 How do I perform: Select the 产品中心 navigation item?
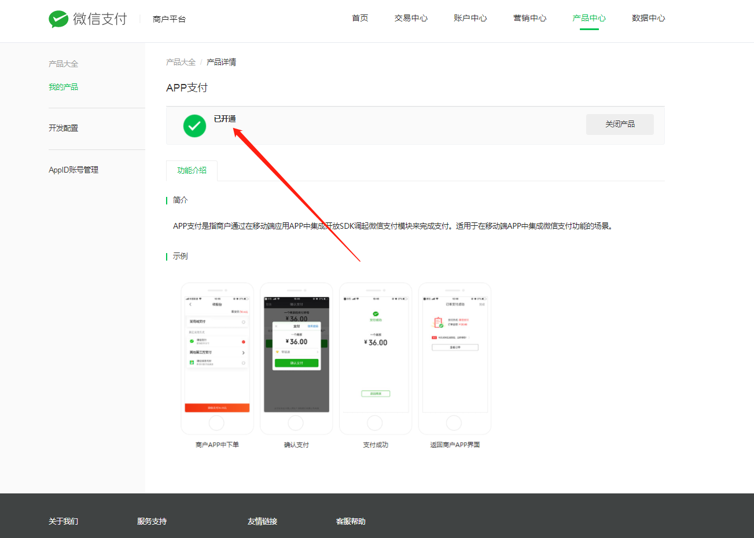(x=589, y=18)
